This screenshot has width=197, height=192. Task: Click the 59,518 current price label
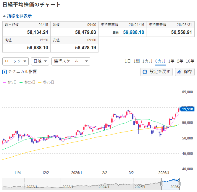pyautogui.click(x=188, y=109)
